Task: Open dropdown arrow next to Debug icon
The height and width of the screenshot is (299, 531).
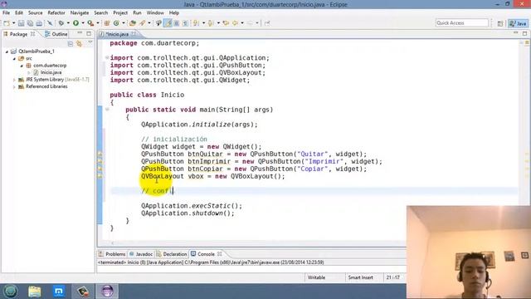Action: pos(68,23)
